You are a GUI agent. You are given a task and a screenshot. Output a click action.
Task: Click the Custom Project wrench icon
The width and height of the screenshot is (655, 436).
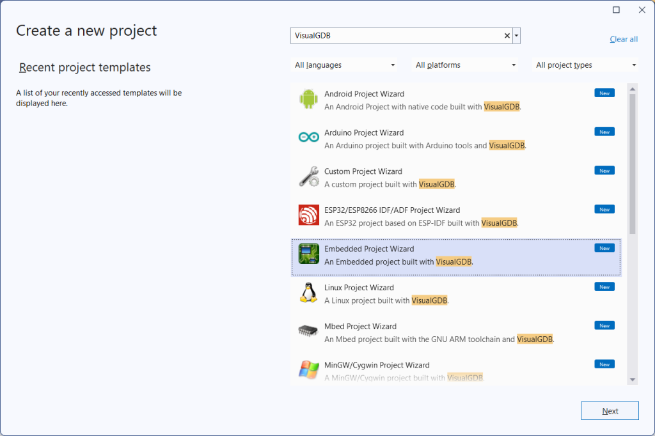[x=308, y=177]
